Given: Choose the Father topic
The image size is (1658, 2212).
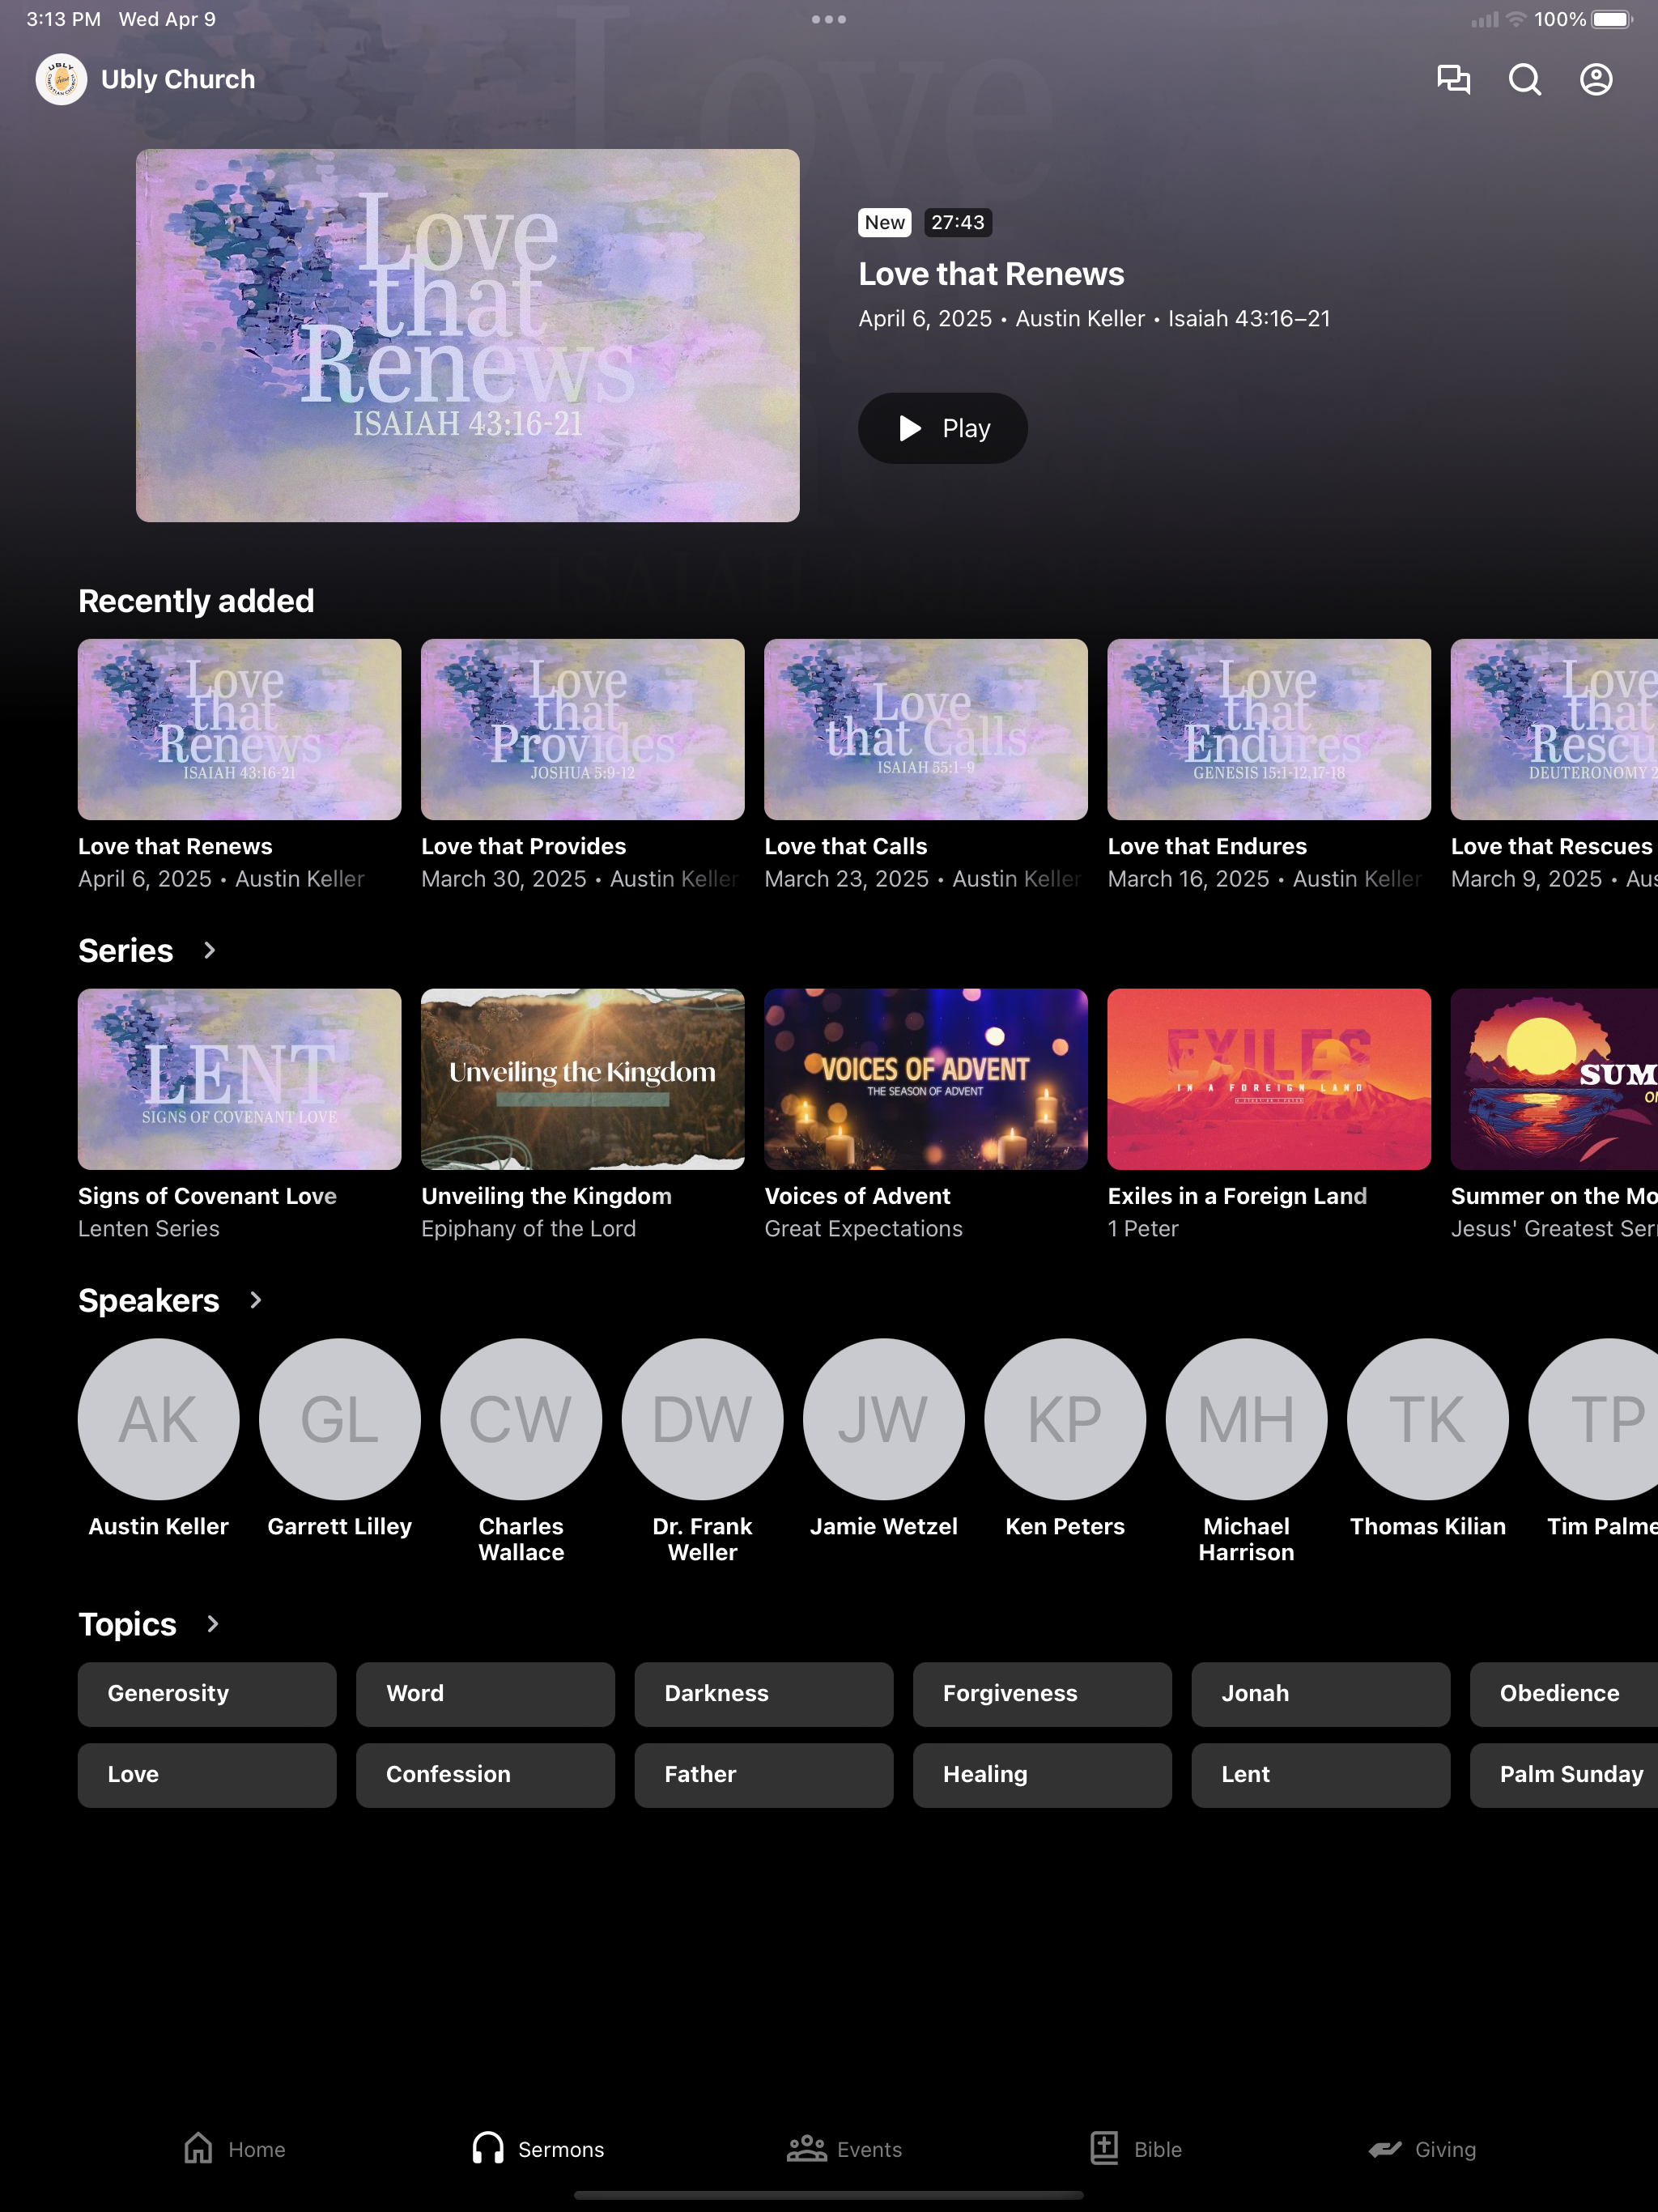Looking at the screenshot, I should [x=763, y=1775].
